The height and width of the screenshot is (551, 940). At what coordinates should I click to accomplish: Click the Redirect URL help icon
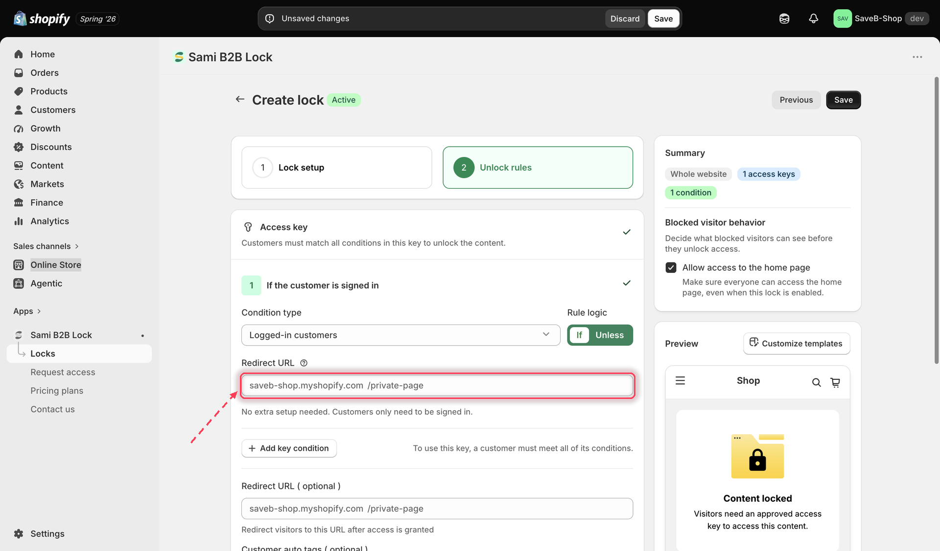pos(304,363)
